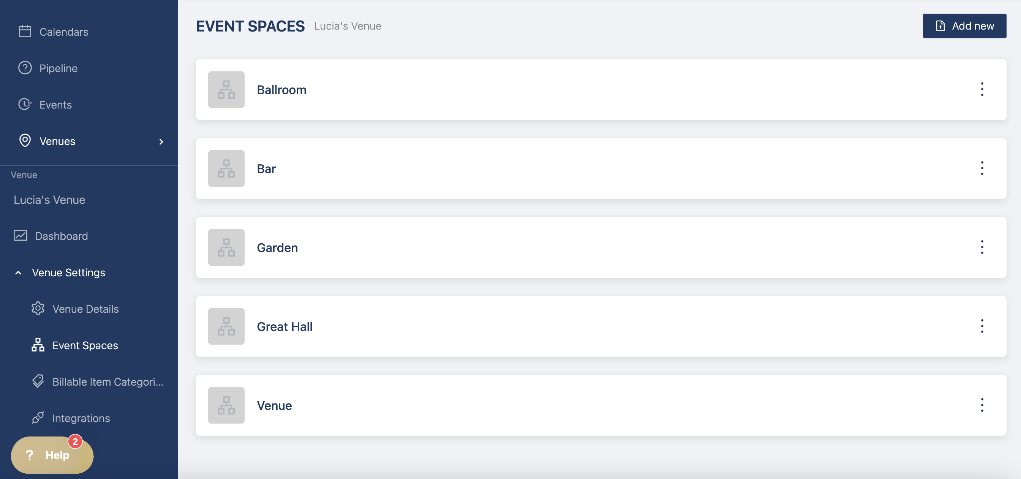Click the Add new button
Viewport: 1021px width, 479px height.
click(964, 26)
